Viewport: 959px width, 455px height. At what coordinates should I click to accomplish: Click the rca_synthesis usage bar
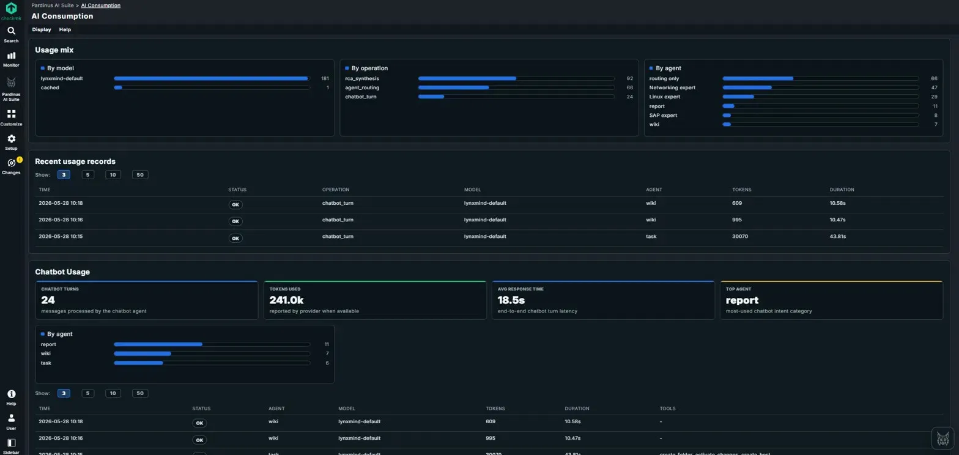pyautogui.click(x=516, y=78)
